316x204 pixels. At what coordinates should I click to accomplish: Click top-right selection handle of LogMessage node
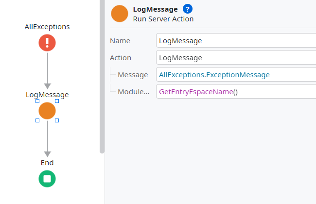pyautogui.click(x=57, y=101)
